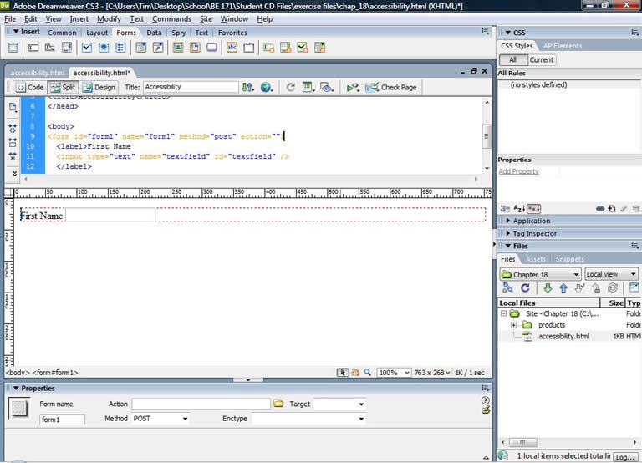This screenshot has width=642, height=463.
Task: Insert a Fieldset form element
Action: coord(248,48)
